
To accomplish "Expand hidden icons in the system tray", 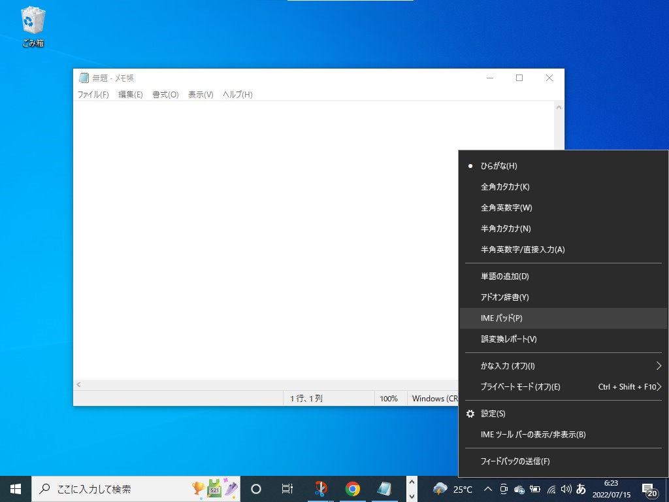I will pyautogui.click(x=488, y=488).
